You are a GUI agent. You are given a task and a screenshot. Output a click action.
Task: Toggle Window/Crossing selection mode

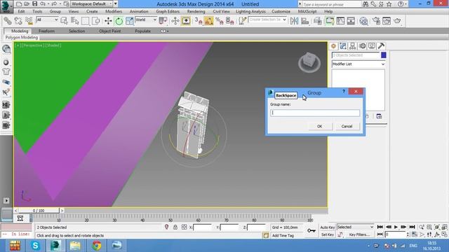96,21
